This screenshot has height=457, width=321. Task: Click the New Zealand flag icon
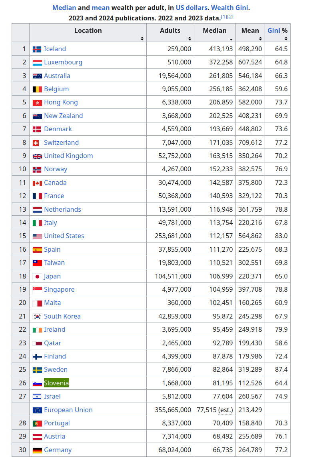pos(37,116)
